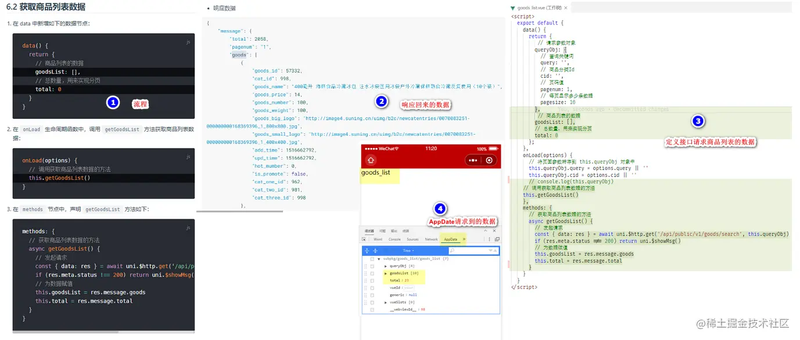Click the __webviewId__ : 98 row
This screenshot has height=340, width=800.
[x=407, y=309]
